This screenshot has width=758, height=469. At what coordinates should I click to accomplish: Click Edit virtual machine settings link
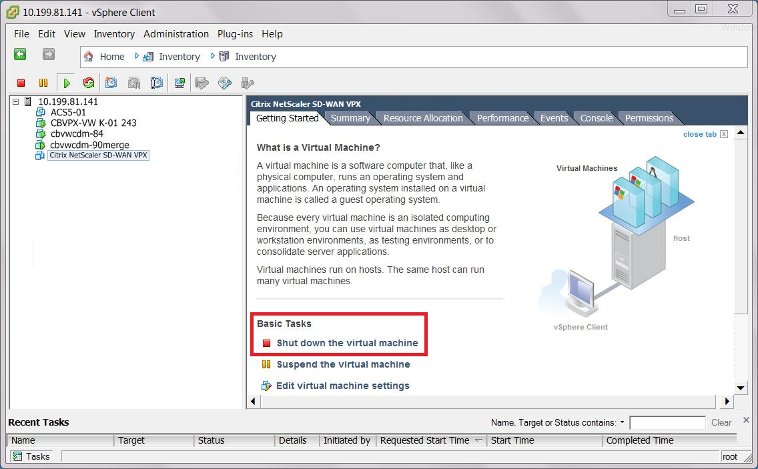[x=343, y=386]
